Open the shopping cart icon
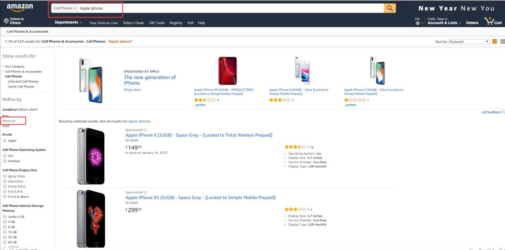Image resolution: width=505 pixels, height=250 pixels. coord(489,21)
